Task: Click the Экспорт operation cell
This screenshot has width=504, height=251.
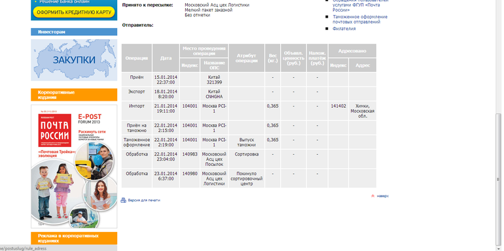Action: [137, 93]
